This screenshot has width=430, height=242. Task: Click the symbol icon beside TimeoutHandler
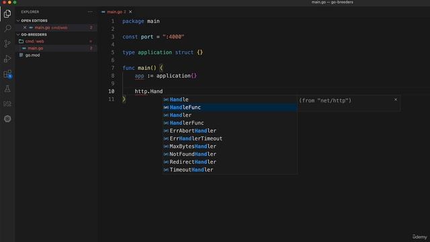pos(166,170)
